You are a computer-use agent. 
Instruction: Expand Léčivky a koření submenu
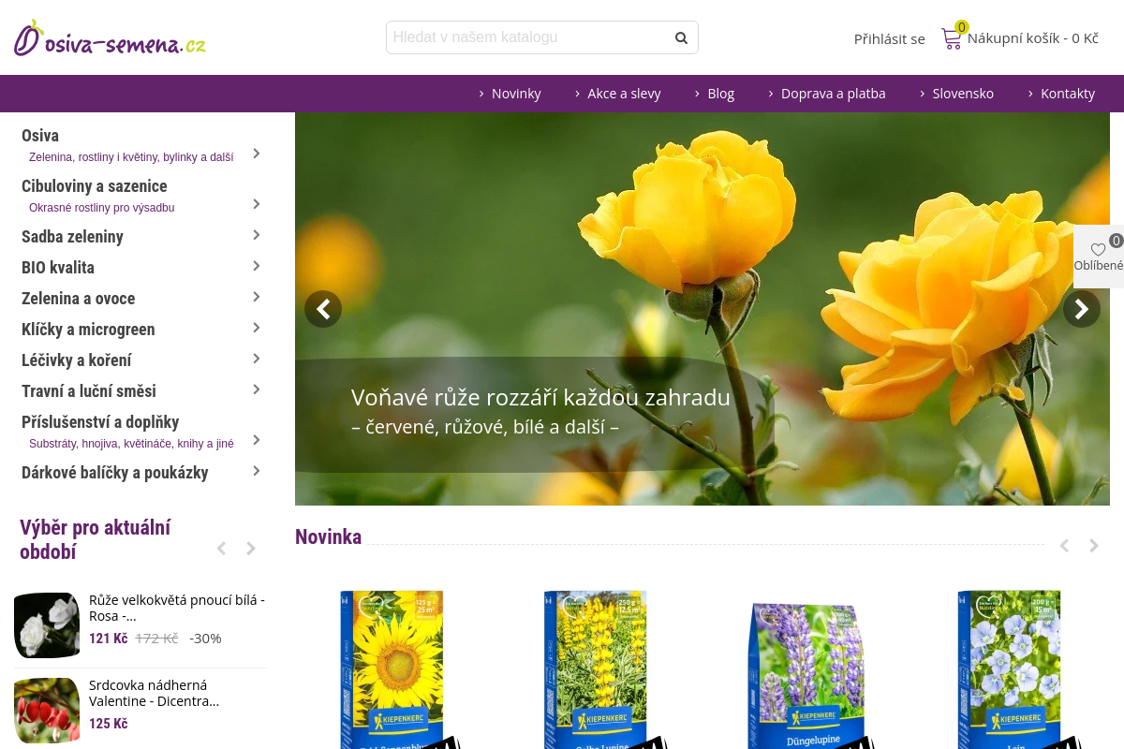pyautogui.click(x=256, y=359)
